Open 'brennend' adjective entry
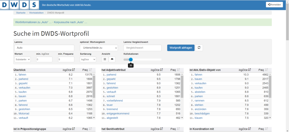289x132 pixels. [x=112, y=109]
